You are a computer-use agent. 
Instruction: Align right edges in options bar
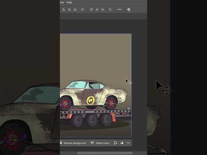point(75,9)
